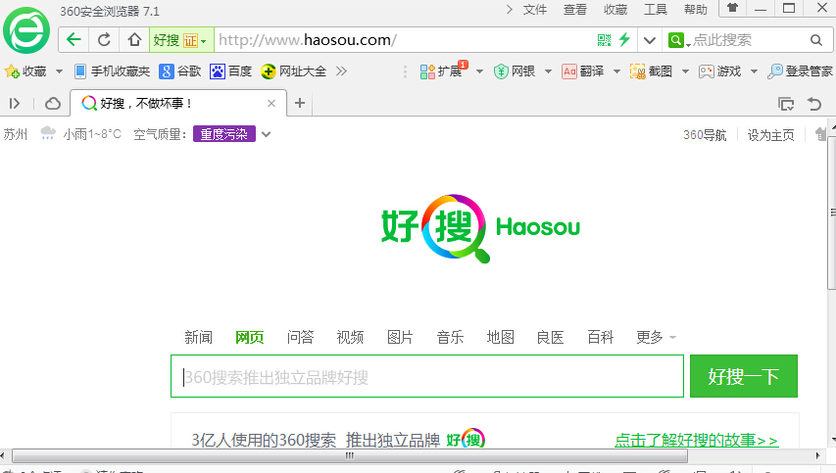This screenshot has height=473, width=836.
Task: Open search engine selector dropdown
Action: [x=679, y=40]
